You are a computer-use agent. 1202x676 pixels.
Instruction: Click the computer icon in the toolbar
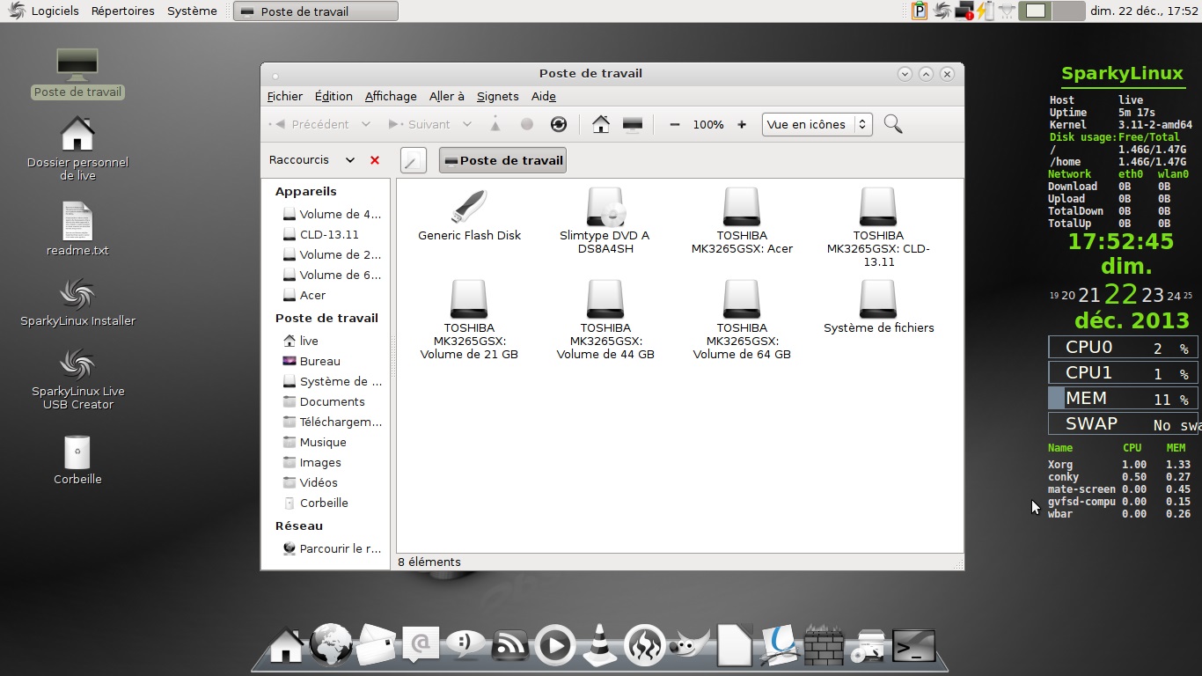click(633, 124)
